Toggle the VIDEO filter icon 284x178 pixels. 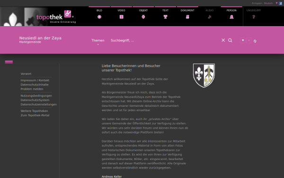point(121,17)
